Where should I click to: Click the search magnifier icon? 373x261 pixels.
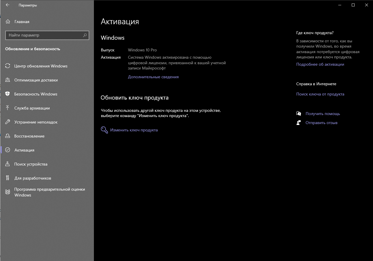(x=85, y=35)
